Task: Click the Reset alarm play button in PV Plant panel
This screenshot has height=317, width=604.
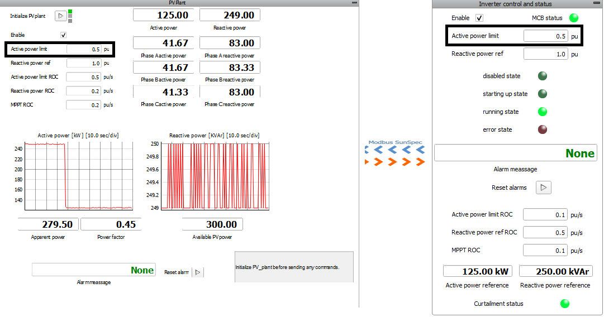Action: coord(198,272)
